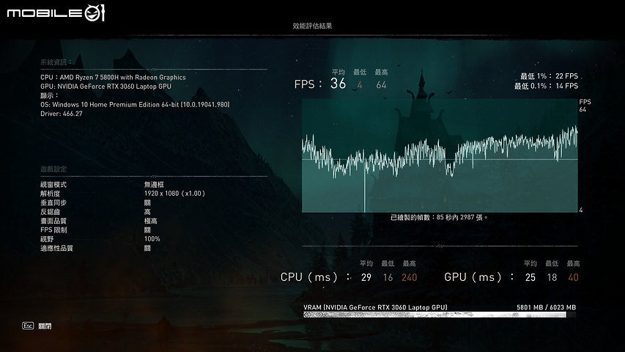Click the OS Windows 10 Home line
Image resolution: width=625 pixels, height=352 pixels.
click(x=135, y=105)
